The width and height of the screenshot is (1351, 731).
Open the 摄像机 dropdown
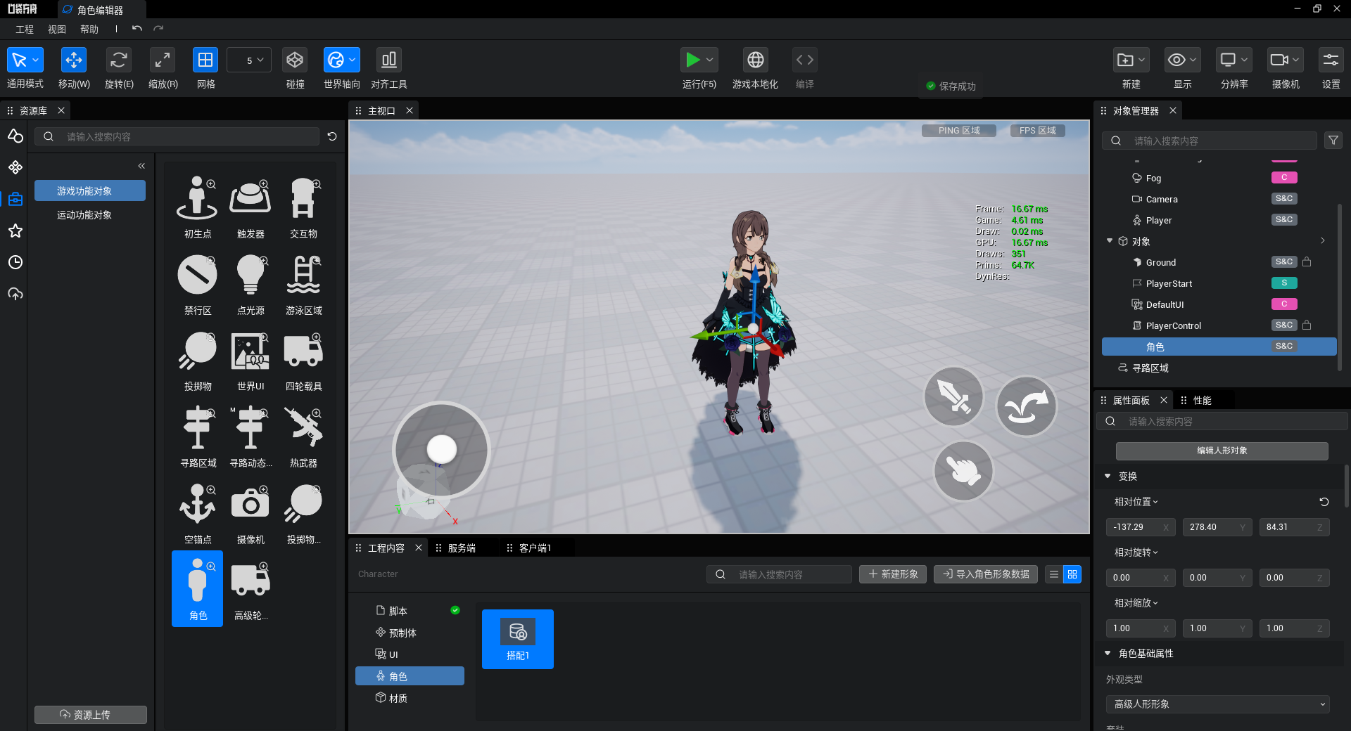[1286, 60]
